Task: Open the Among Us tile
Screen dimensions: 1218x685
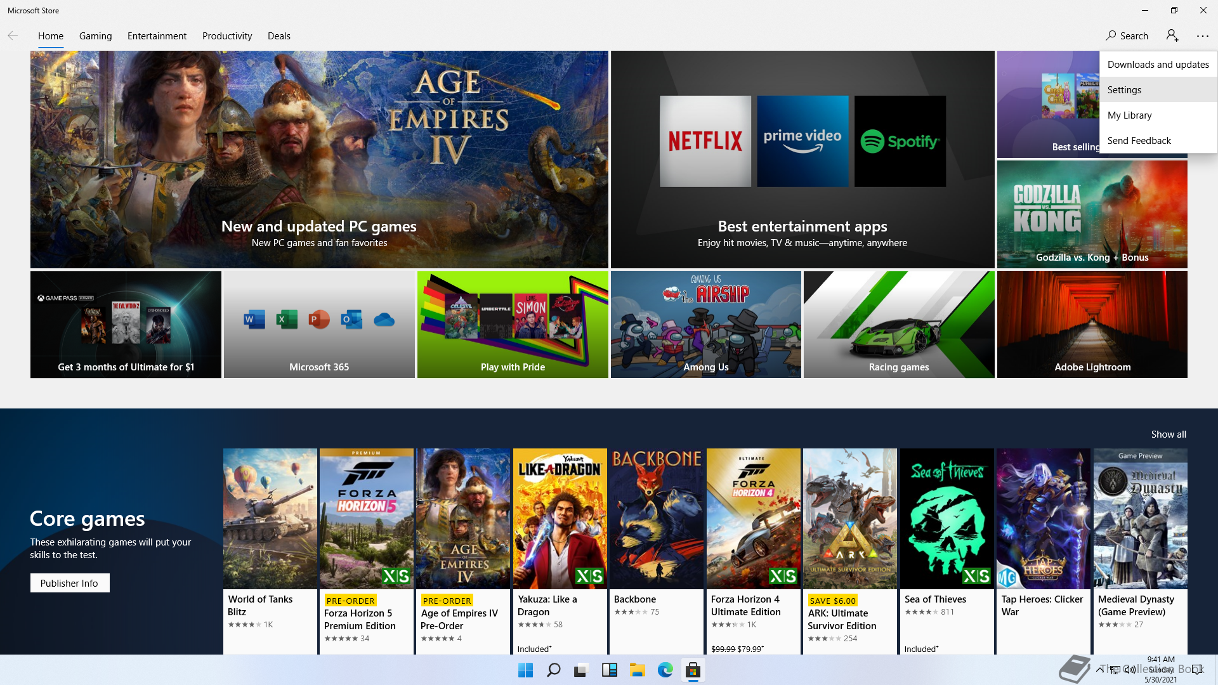Action: pyautogui.click(x=705, y=324)
